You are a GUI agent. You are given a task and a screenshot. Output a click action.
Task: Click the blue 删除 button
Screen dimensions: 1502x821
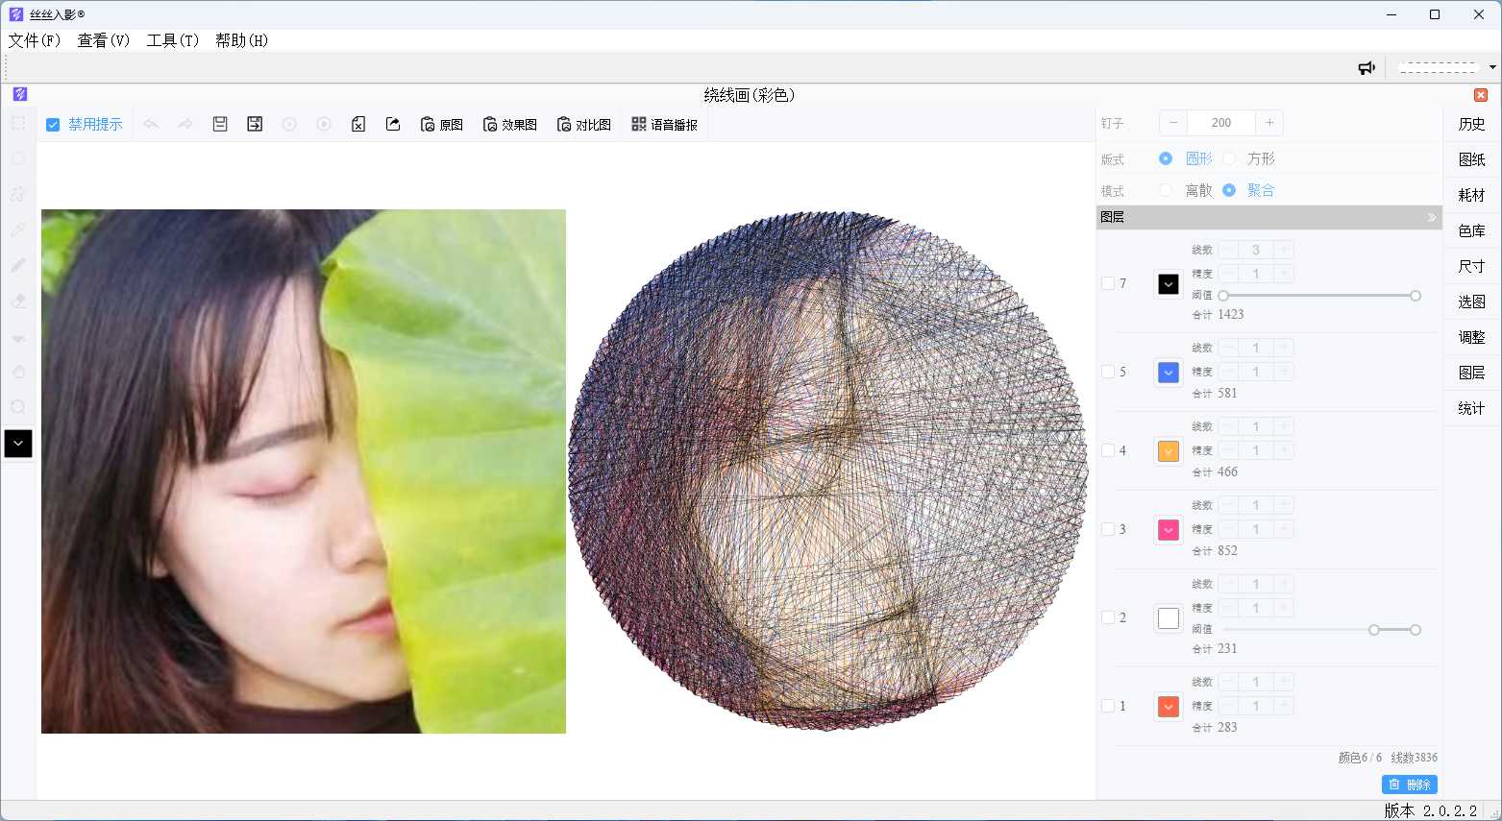click(x=1410, y=785)
